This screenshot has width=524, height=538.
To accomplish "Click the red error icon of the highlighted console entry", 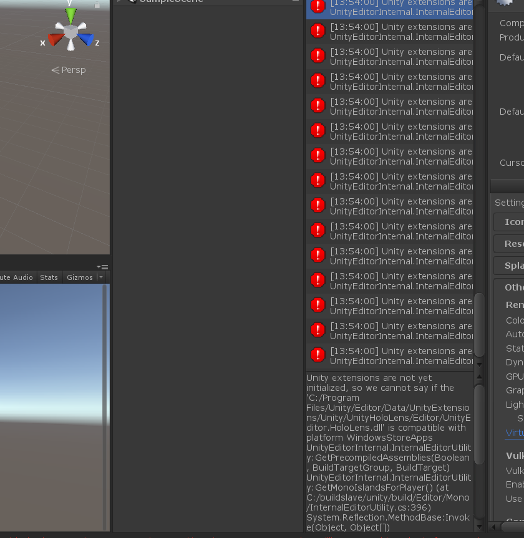I will 318,6.
